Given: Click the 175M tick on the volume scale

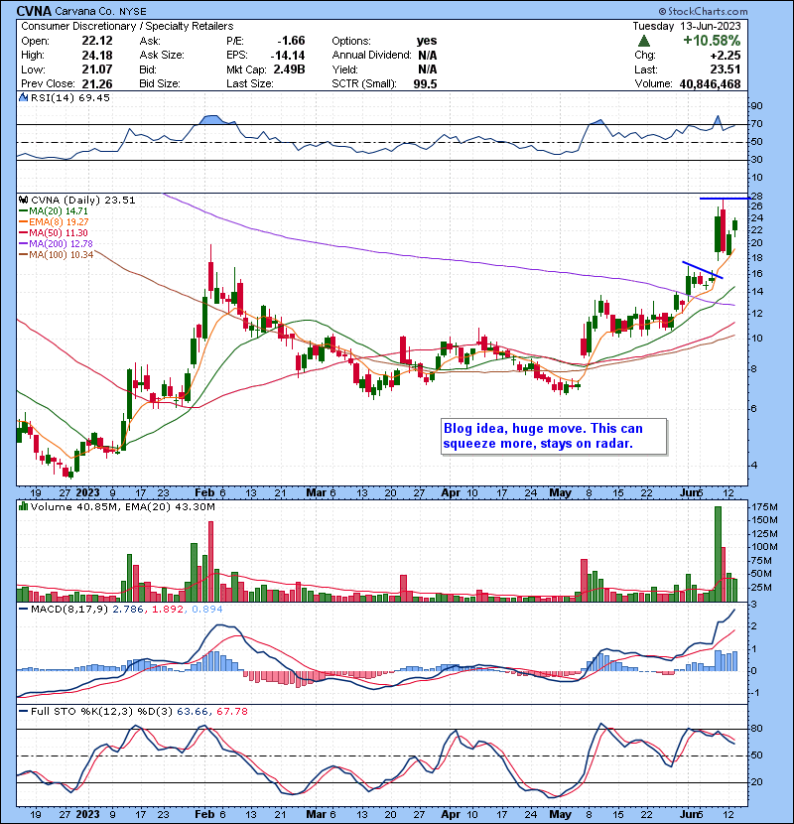Looking at the screenshot, I should (x=764, y=507).
